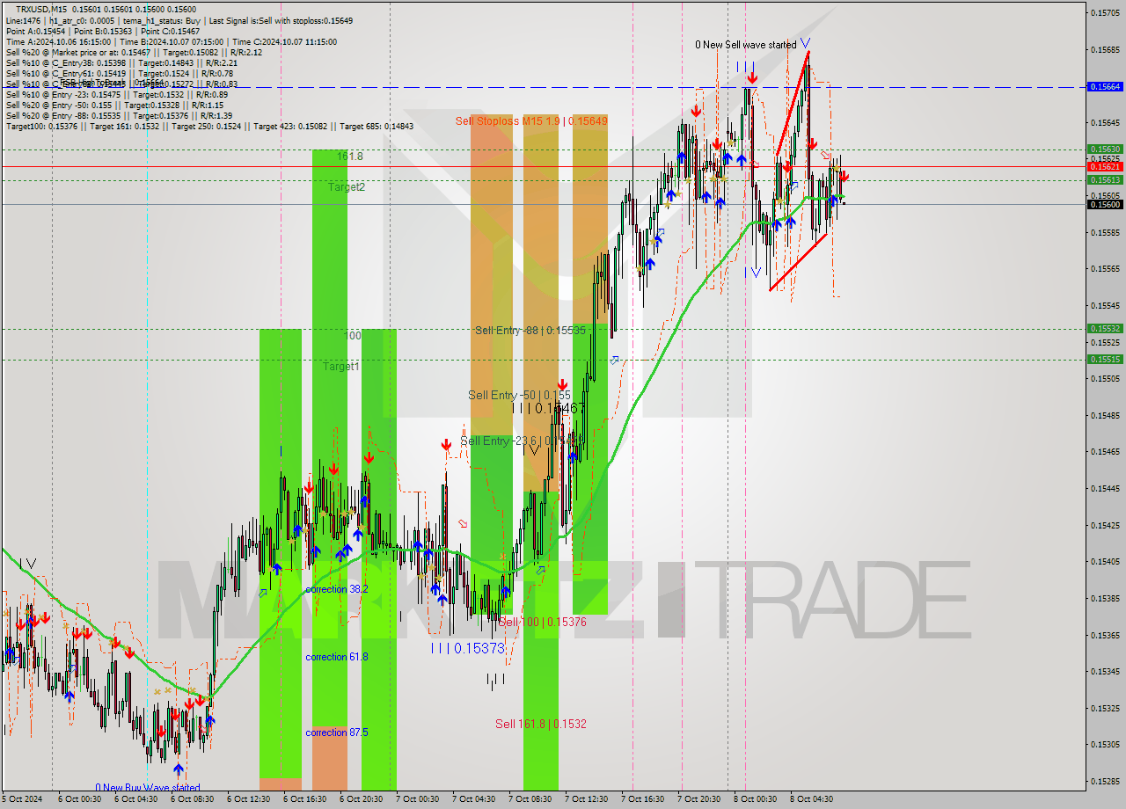
Task: Select the 'Target2' label
Action: [x=347, y=187]
